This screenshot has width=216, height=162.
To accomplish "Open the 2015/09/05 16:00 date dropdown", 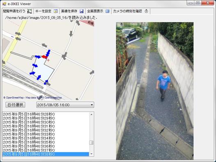I will pyautogui.click(x=65, y=105).
